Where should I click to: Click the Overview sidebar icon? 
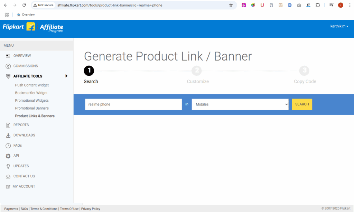[x=8, y=56]
